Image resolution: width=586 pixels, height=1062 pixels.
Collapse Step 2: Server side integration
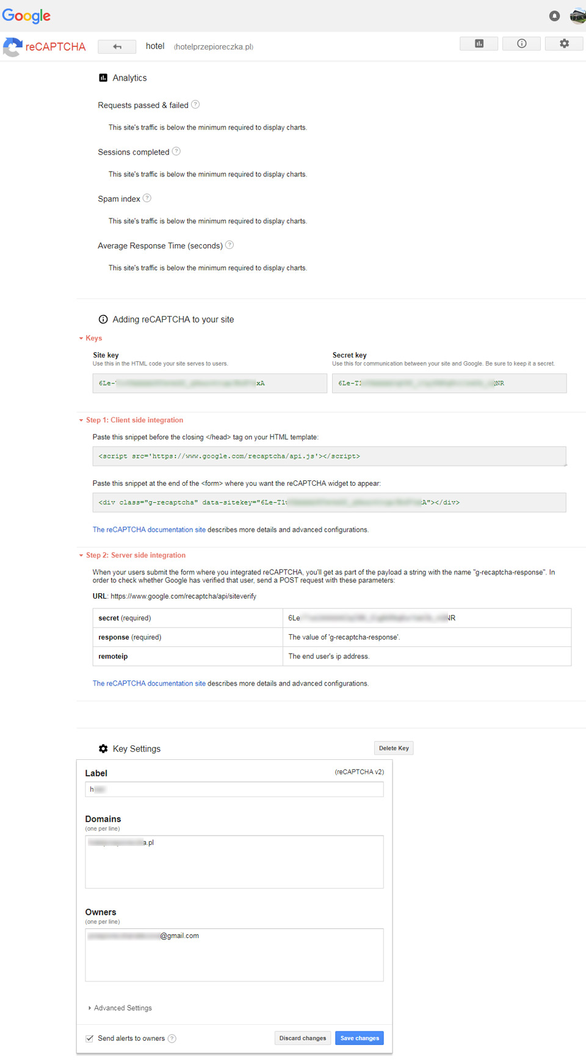132,555
